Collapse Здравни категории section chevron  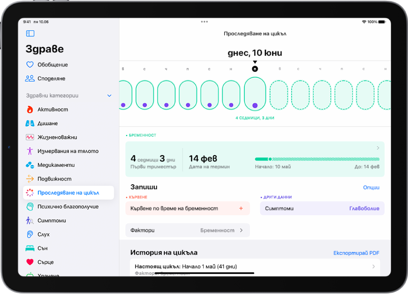tap(109, 96)
